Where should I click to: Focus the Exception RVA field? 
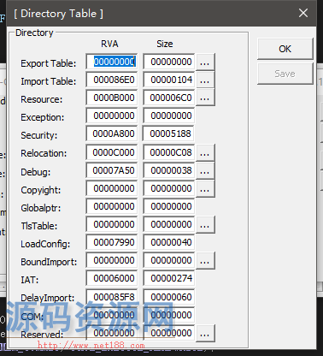(x=112, y=116)
